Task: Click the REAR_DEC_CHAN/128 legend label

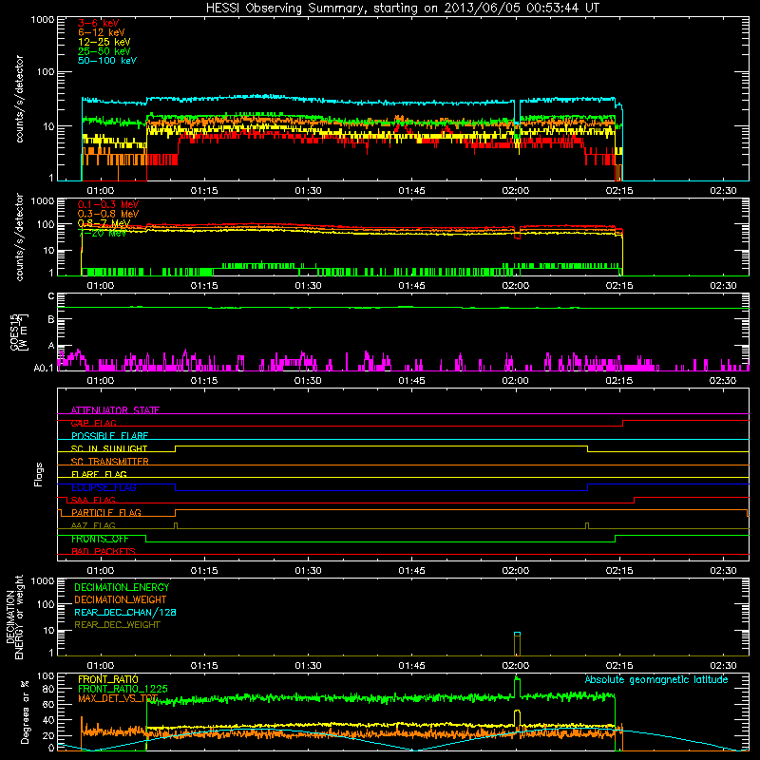Action: click(x=125, y=612)
